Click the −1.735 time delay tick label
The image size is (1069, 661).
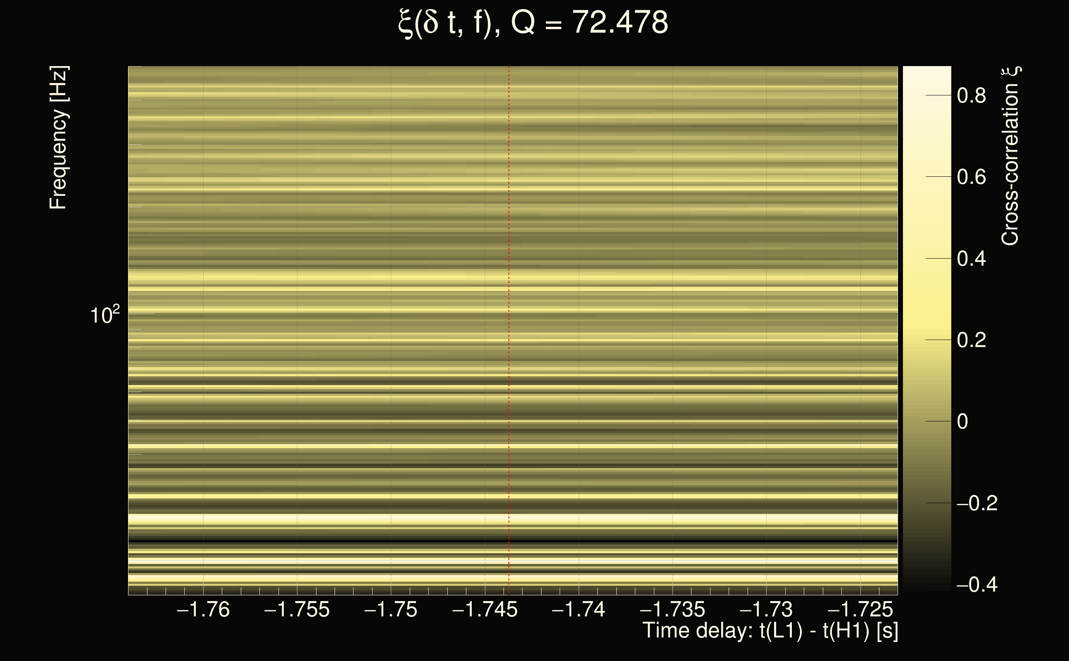click(x=672, y=610)
